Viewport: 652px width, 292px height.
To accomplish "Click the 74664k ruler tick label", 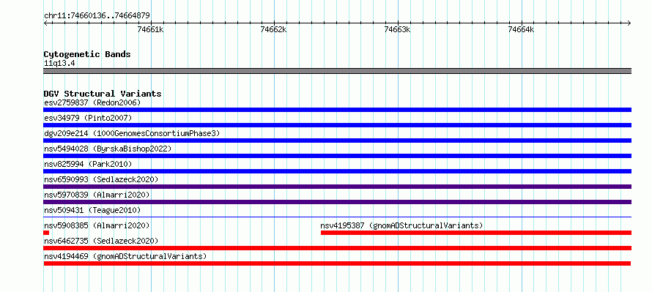I will pos(521,29).
